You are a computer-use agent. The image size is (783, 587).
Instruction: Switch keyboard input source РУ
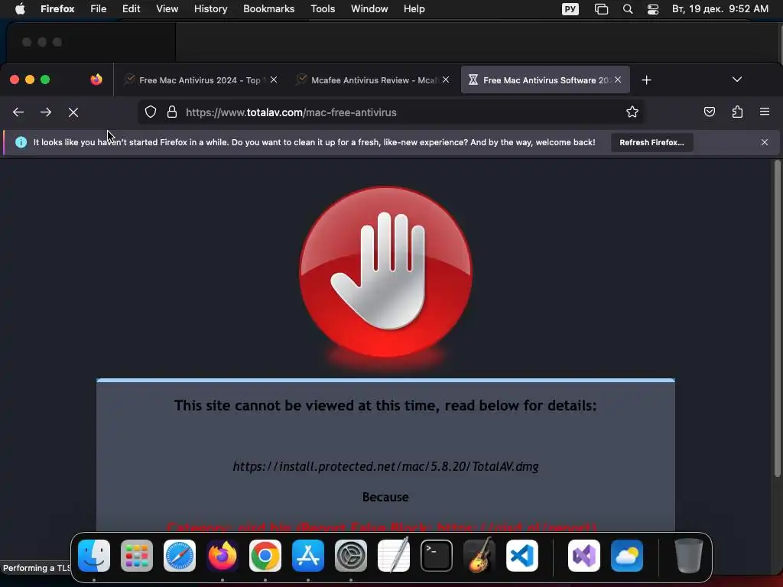click(570, 9)
